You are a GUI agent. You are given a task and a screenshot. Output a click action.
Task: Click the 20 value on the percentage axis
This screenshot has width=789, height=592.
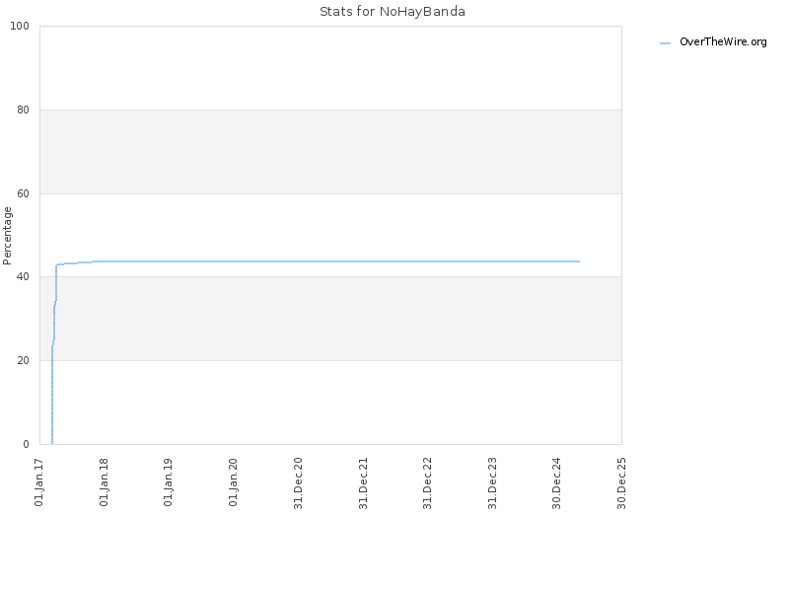pos(23,360)
